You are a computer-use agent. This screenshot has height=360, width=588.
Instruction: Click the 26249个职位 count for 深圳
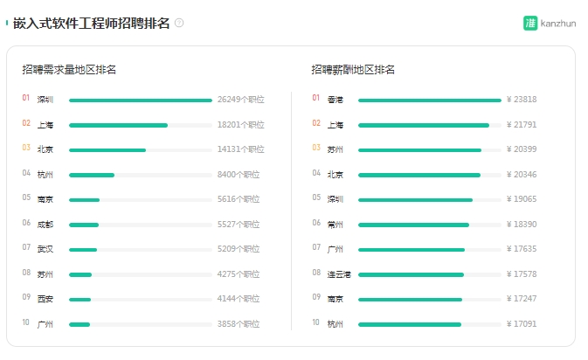pyautogui.click(x=240, y=100)
